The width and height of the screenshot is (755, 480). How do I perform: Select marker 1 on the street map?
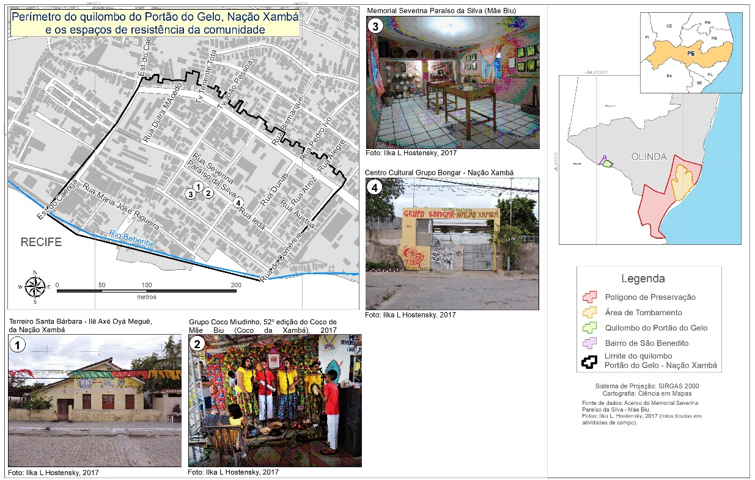(197, 186)
